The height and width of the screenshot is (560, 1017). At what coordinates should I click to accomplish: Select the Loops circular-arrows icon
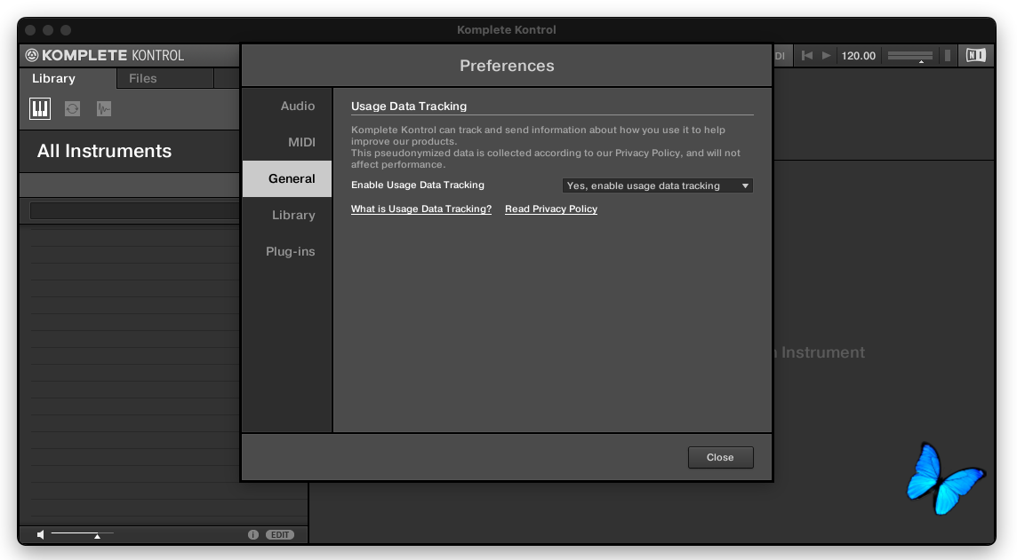tap(72, 109)
